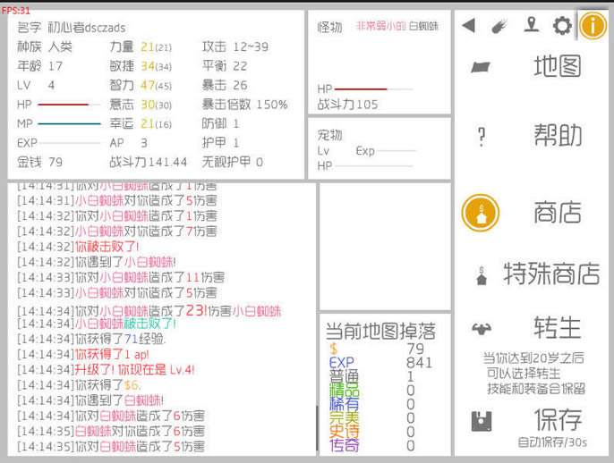614x463 pixels.
Task: Click the 史诗 epic drop row
Action: (371, 432)
